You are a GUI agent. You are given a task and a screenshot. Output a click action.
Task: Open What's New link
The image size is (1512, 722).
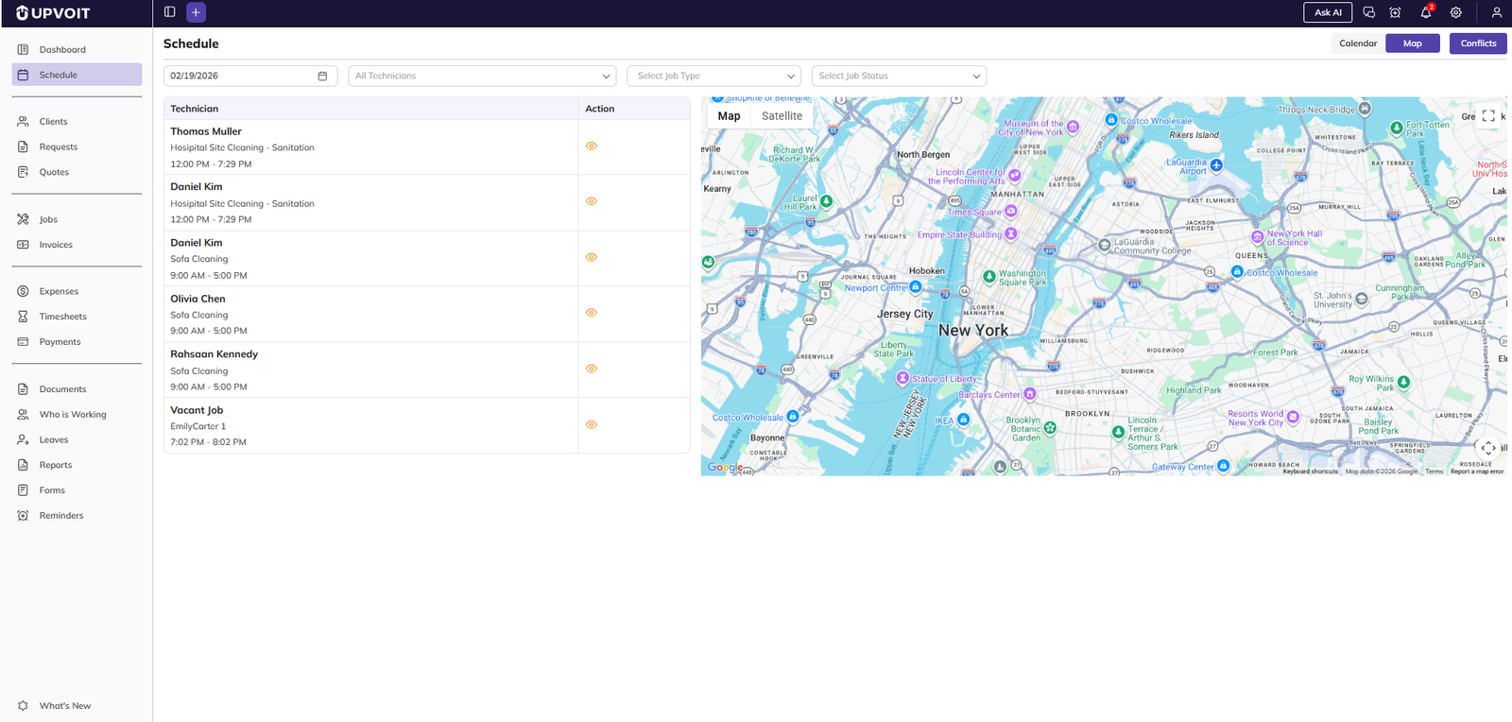click(x=65, y=706)
